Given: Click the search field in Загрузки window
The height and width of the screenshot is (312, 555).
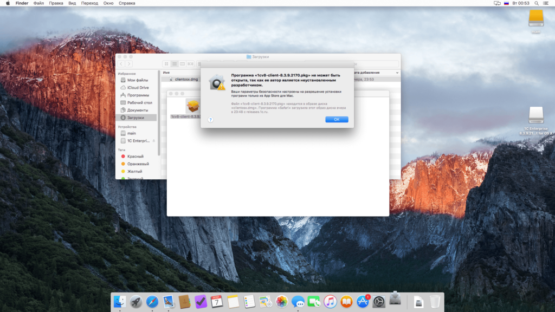Looking at the screenshot, I should click(376, 64).
